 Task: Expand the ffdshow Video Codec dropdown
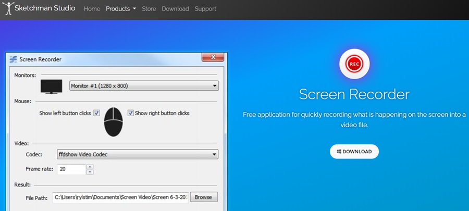[x=138, y=155]
